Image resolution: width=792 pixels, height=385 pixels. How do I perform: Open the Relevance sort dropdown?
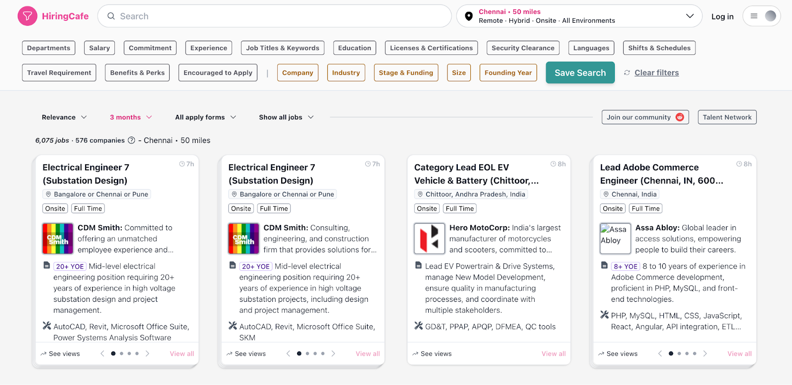point(64,117)
